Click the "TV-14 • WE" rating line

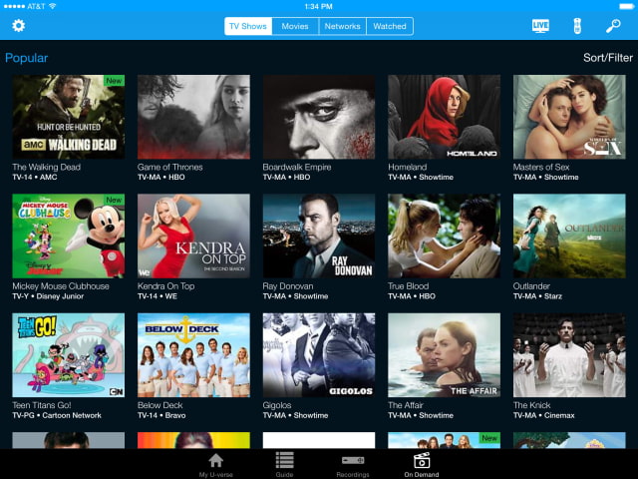tap(158, 296)
